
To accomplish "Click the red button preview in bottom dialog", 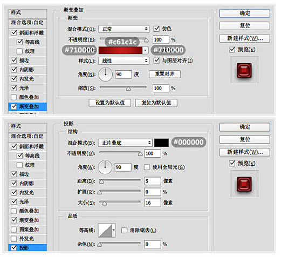I will click(244, 184).
